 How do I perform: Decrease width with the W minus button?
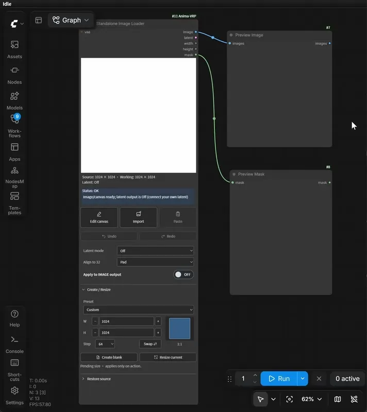95,321
